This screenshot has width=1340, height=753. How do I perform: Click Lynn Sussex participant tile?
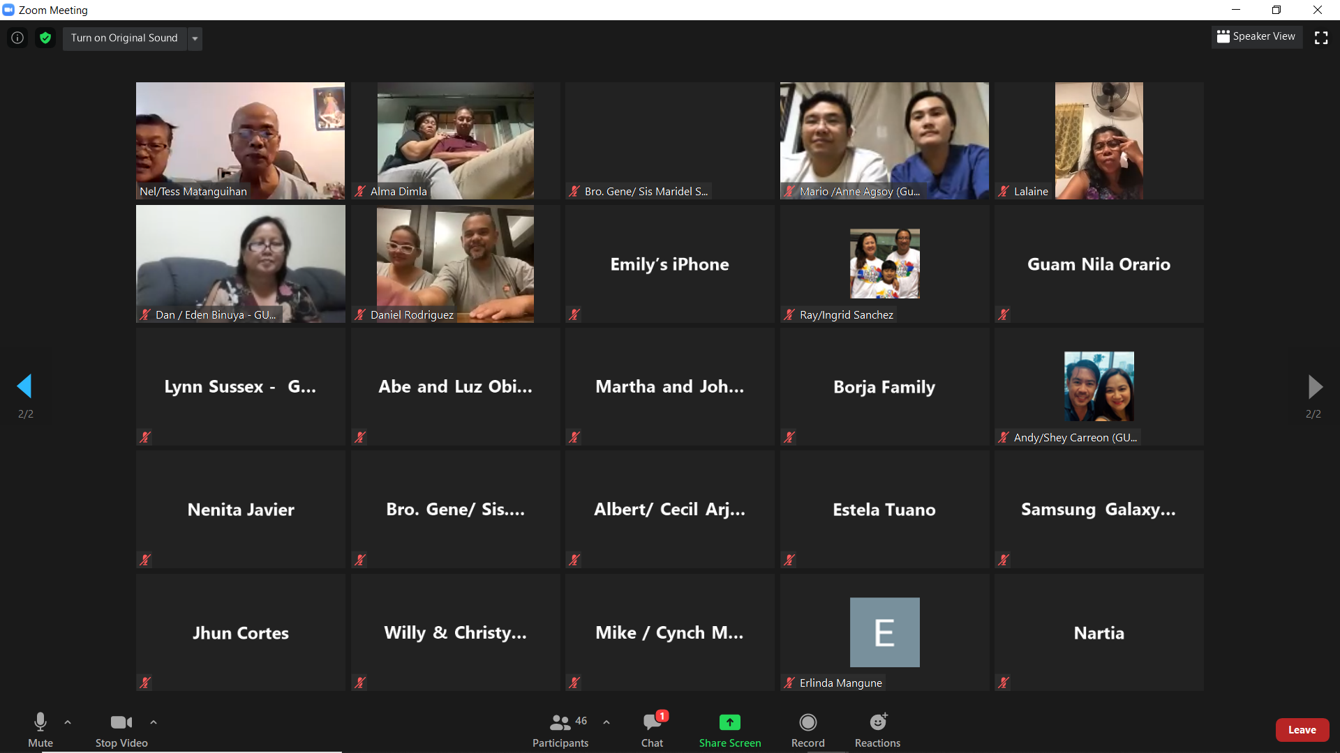point(240,386)
